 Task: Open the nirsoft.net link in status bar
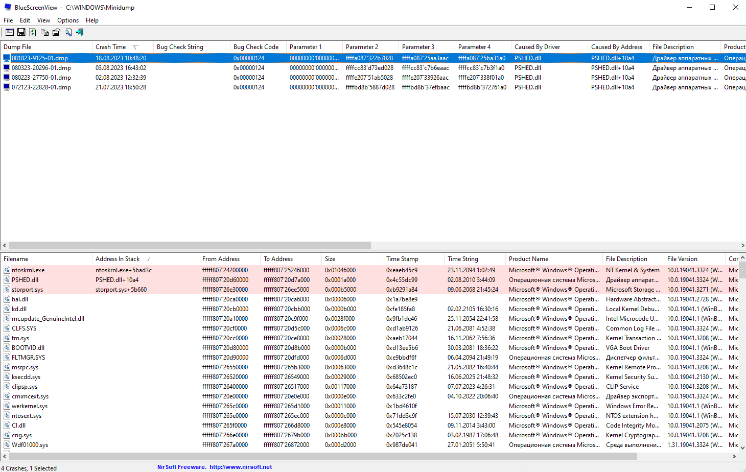pos(241,467)
